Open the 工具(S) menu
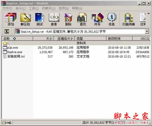 coord(34,8)
